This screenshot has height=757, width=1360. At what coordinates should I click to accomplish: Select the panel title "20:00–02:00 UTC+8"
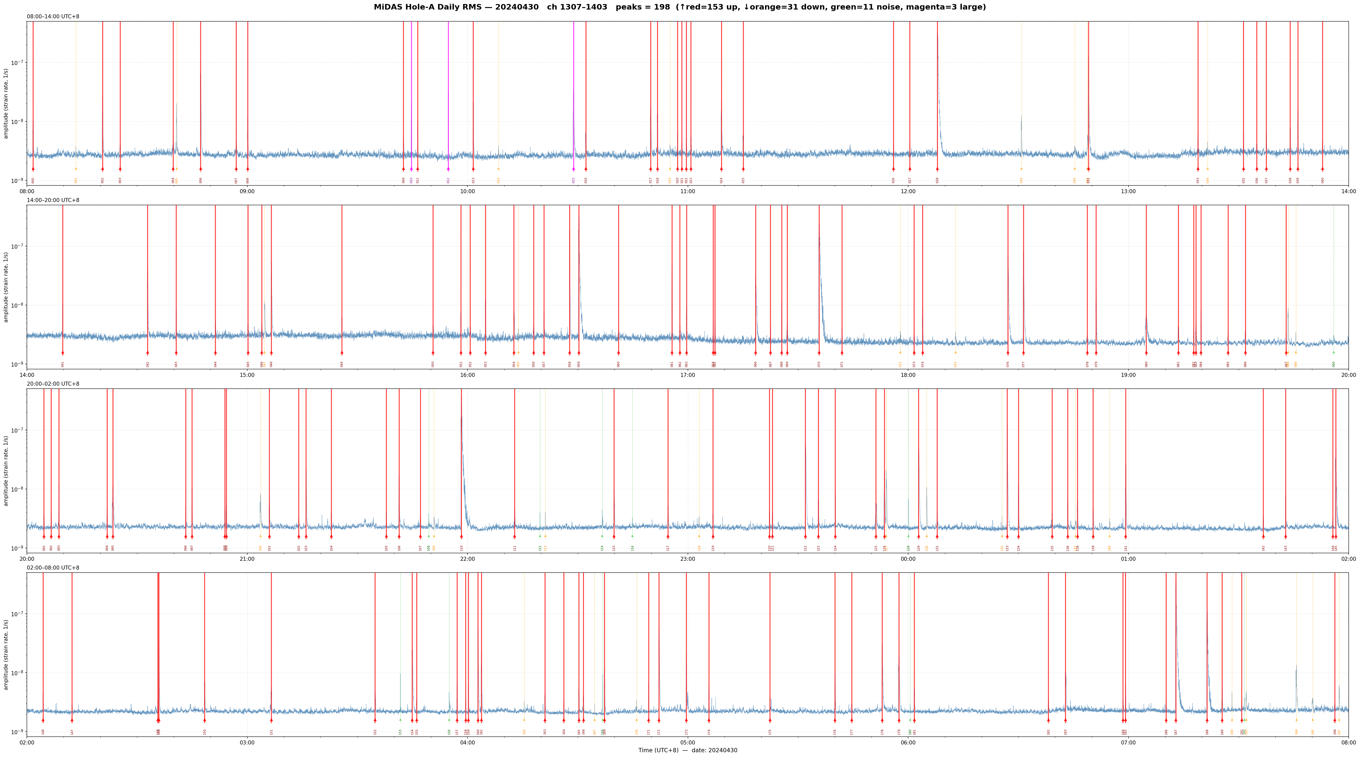[x=53, y=384]
